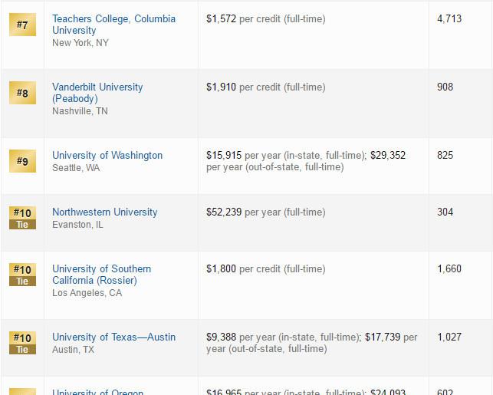Click enrollment figure 4,713

(x=449, y=19)
